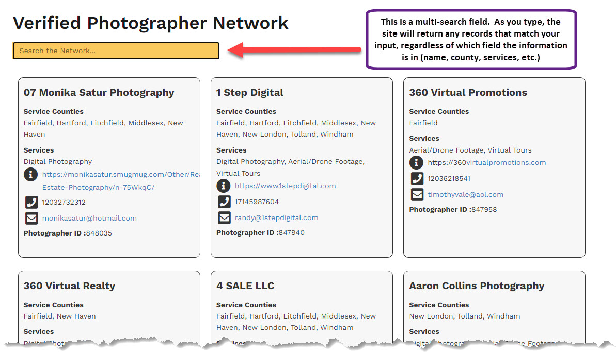616x352 pixels.
Task: Click envelope icon in 1 Step Digital card
Action: 224,217
